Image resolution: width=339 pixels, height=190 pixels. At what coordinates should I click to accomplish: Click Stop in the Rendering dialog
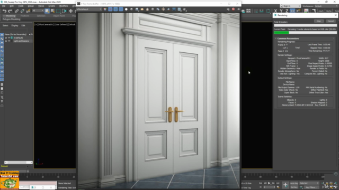pyautogui.click(x=319, y=21)
